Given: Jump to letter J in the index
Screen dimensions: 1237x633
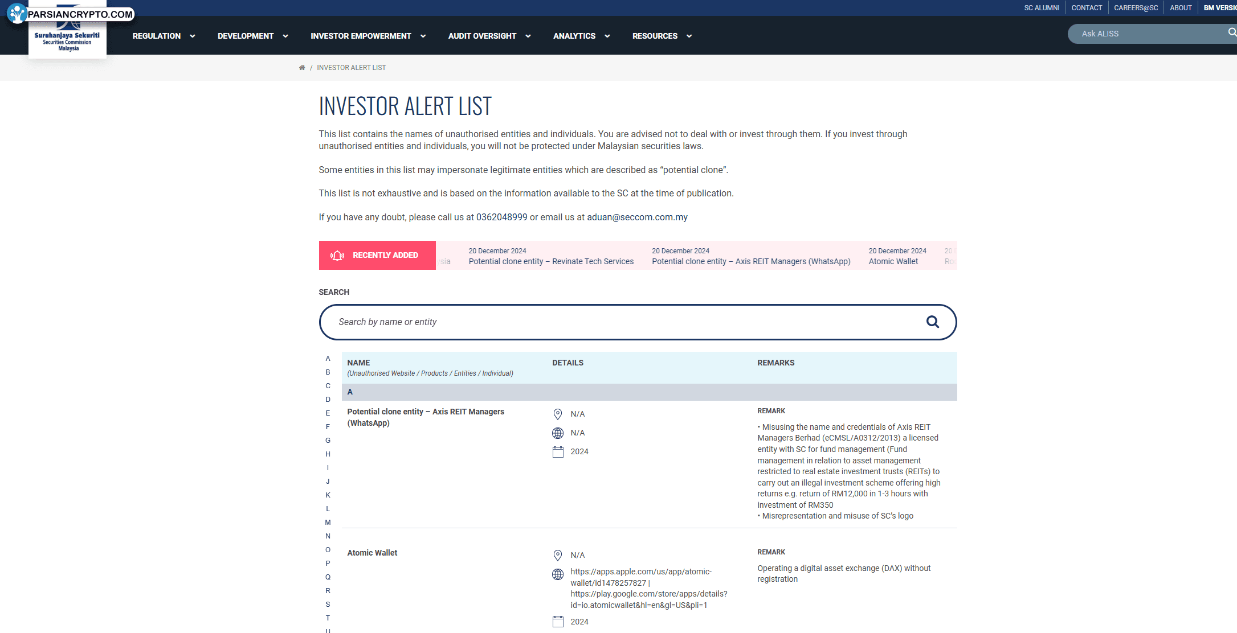Looking at the screenshot, I should tap(328, 482).
